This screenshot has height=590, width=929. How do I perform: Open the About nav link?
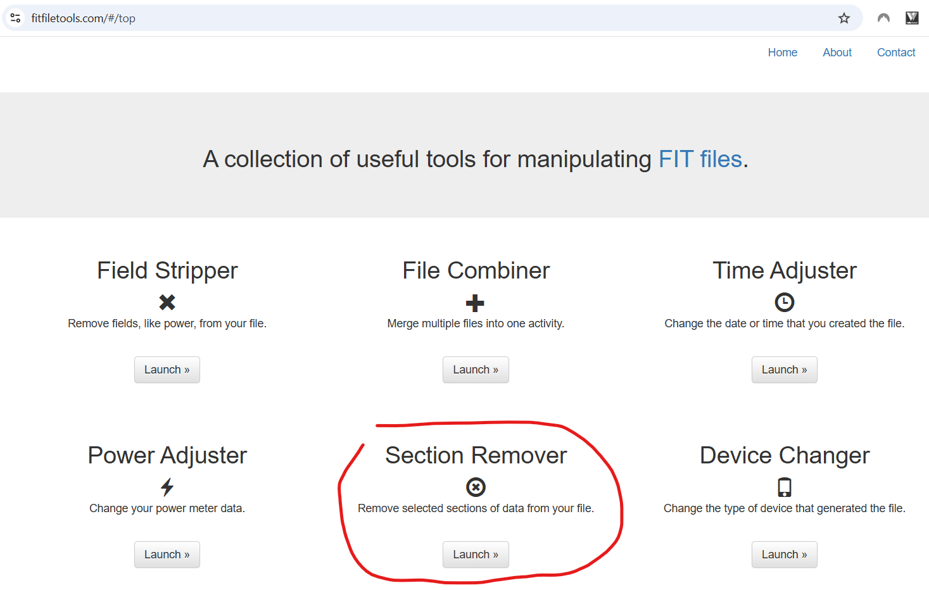click(837, 53)
